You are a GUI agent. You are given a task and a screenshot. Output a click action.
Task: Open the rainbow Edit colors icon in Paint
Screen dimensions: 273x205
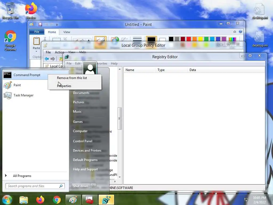coord(232,39)
